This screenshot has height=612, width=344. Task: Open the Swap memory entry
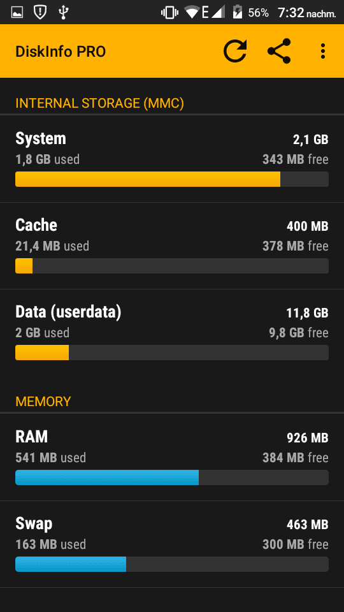pyautogui.click(x=172, y=544)
